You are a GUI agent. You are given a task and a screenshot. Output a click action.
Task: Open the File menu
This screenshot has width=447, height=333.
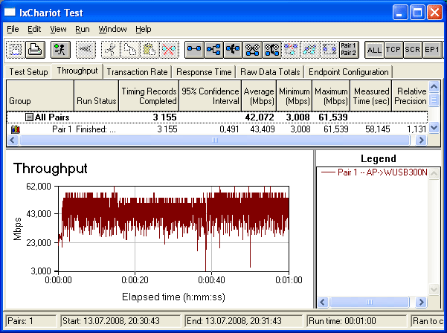point(13,29)
